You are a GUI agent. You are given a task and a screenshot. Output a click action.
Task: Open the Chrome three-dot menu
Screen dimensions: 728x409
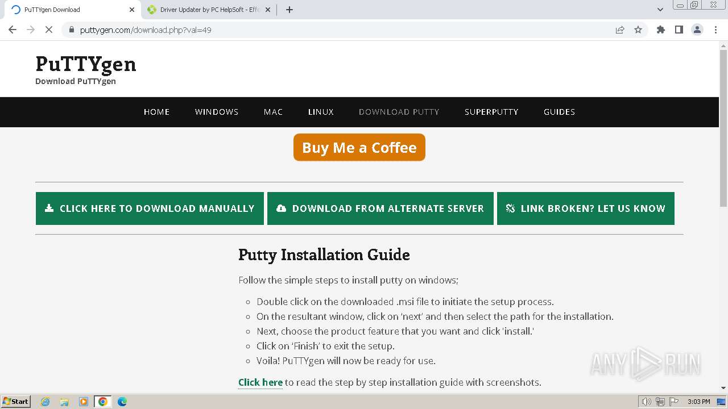coord(715,30)
